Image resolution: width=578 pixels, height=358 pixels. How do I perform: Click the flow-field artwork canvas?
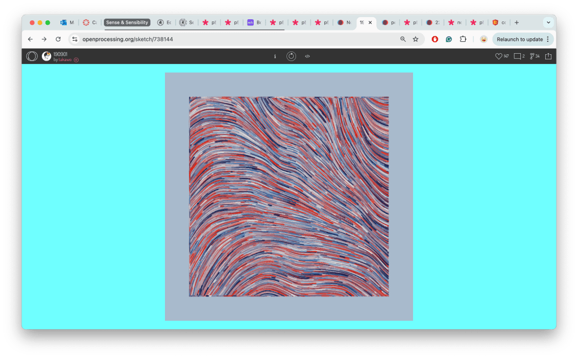click(x=289, y=196)
